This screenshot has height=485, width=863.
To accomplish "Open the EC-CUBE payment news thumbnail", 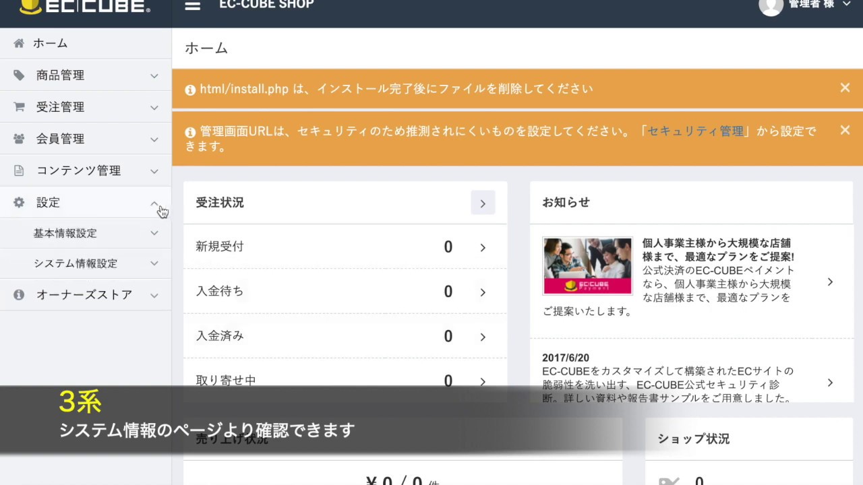I will point(587,265).
